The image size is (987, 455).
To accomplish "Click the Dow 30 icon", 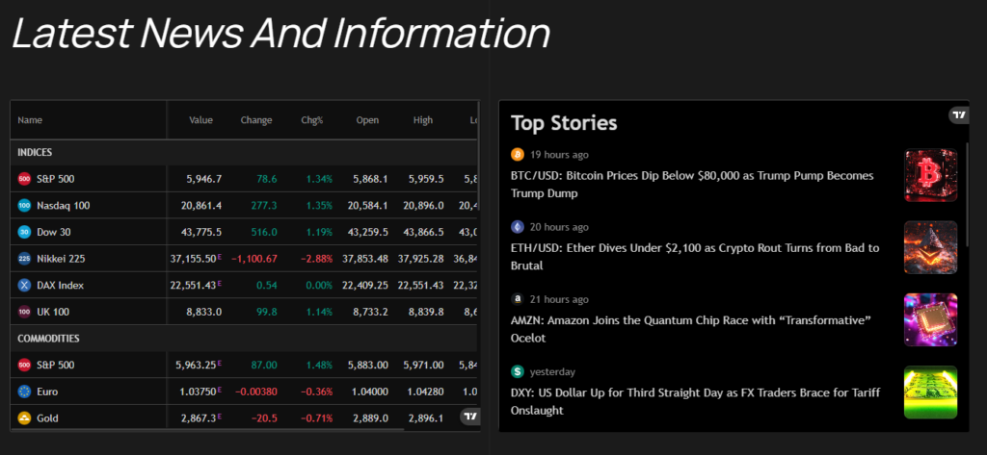I will [25, 232].
